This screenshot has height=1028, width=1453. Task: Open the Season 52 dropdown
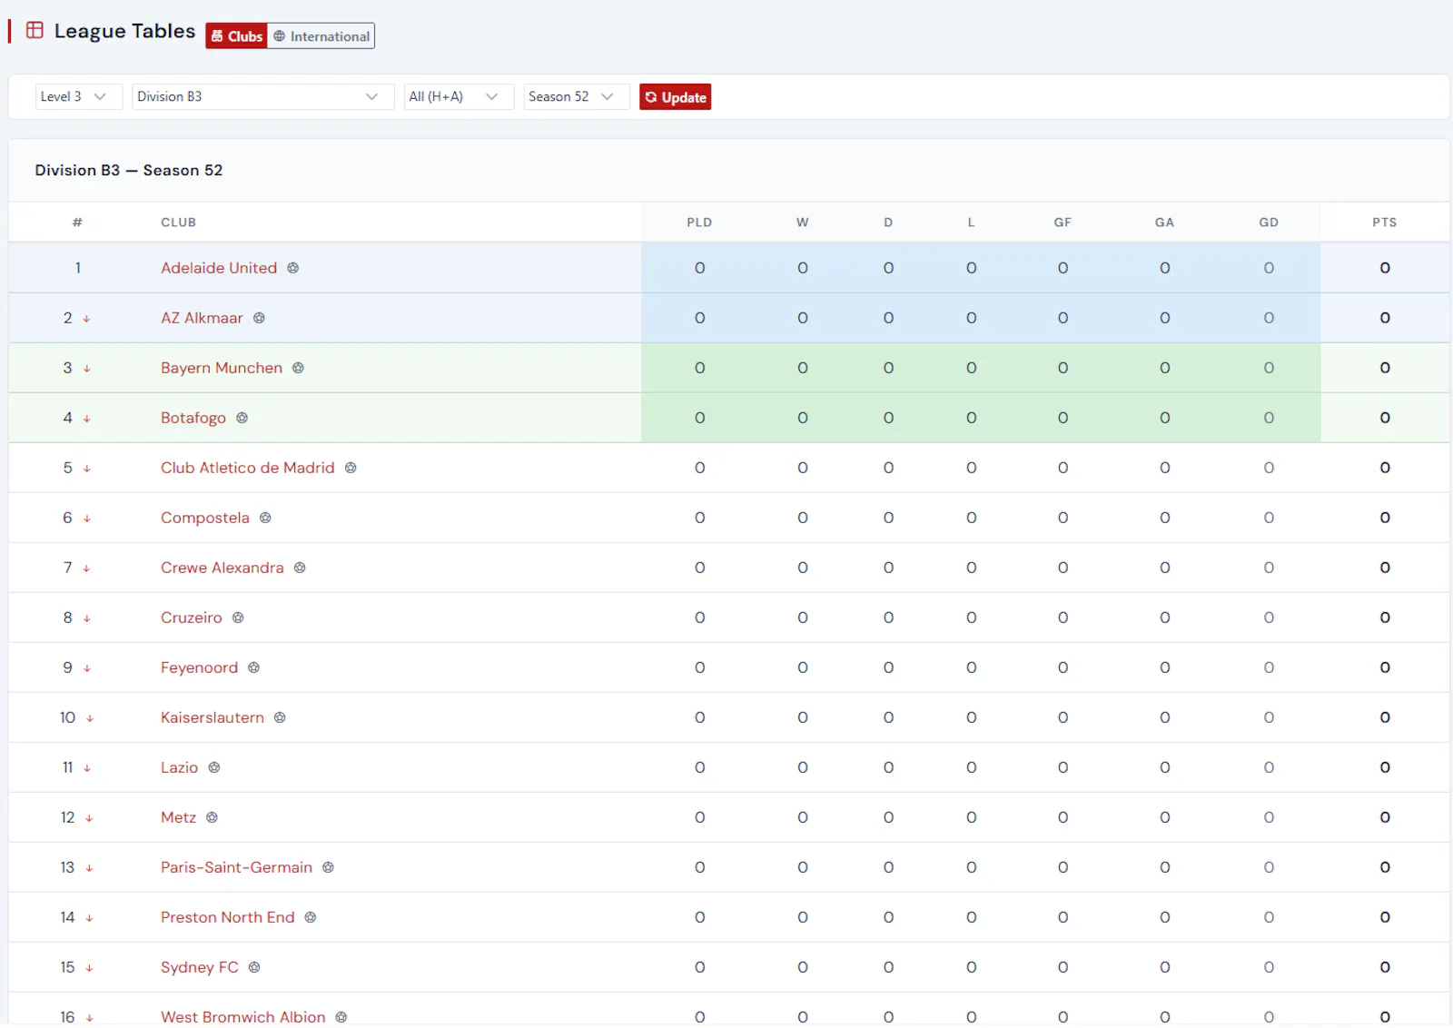(576, 96)
